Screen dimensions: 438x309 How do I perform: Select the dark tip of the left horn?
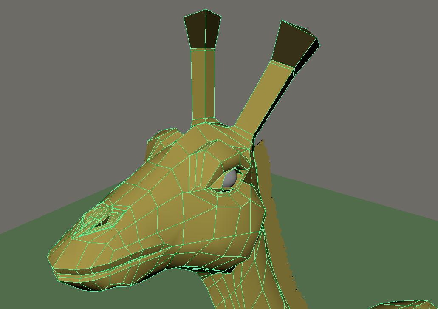[203, 31]
